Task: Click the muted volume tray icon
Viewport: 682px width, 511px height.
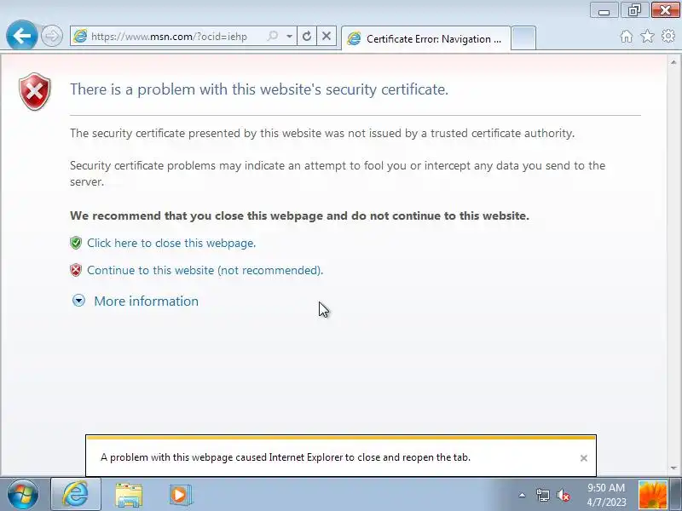Action: click(x=564, y=495)
